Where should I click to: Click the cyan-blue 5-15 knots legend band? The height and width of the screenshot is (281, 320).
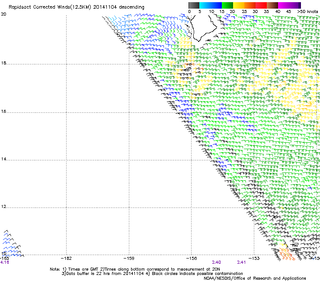[x=211, y=5]
